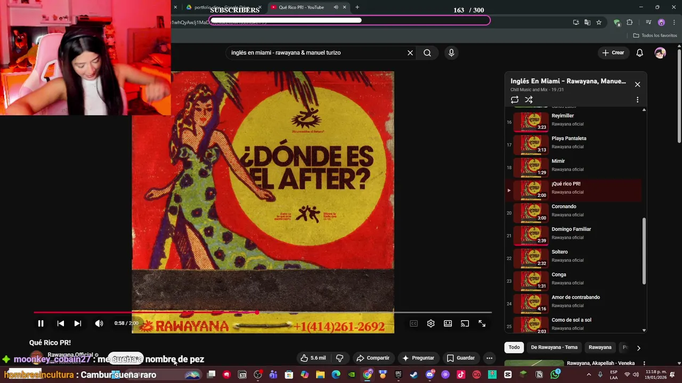The height and width of the screenshot is (383, 682).
Task: Open Chrome extensions puzzle icon
Action: pyautogui.click(x=630, y=22)
